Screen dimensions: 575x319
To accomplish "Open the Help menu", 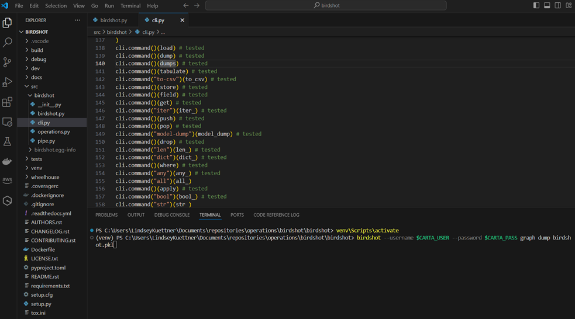I will (153, 6).
